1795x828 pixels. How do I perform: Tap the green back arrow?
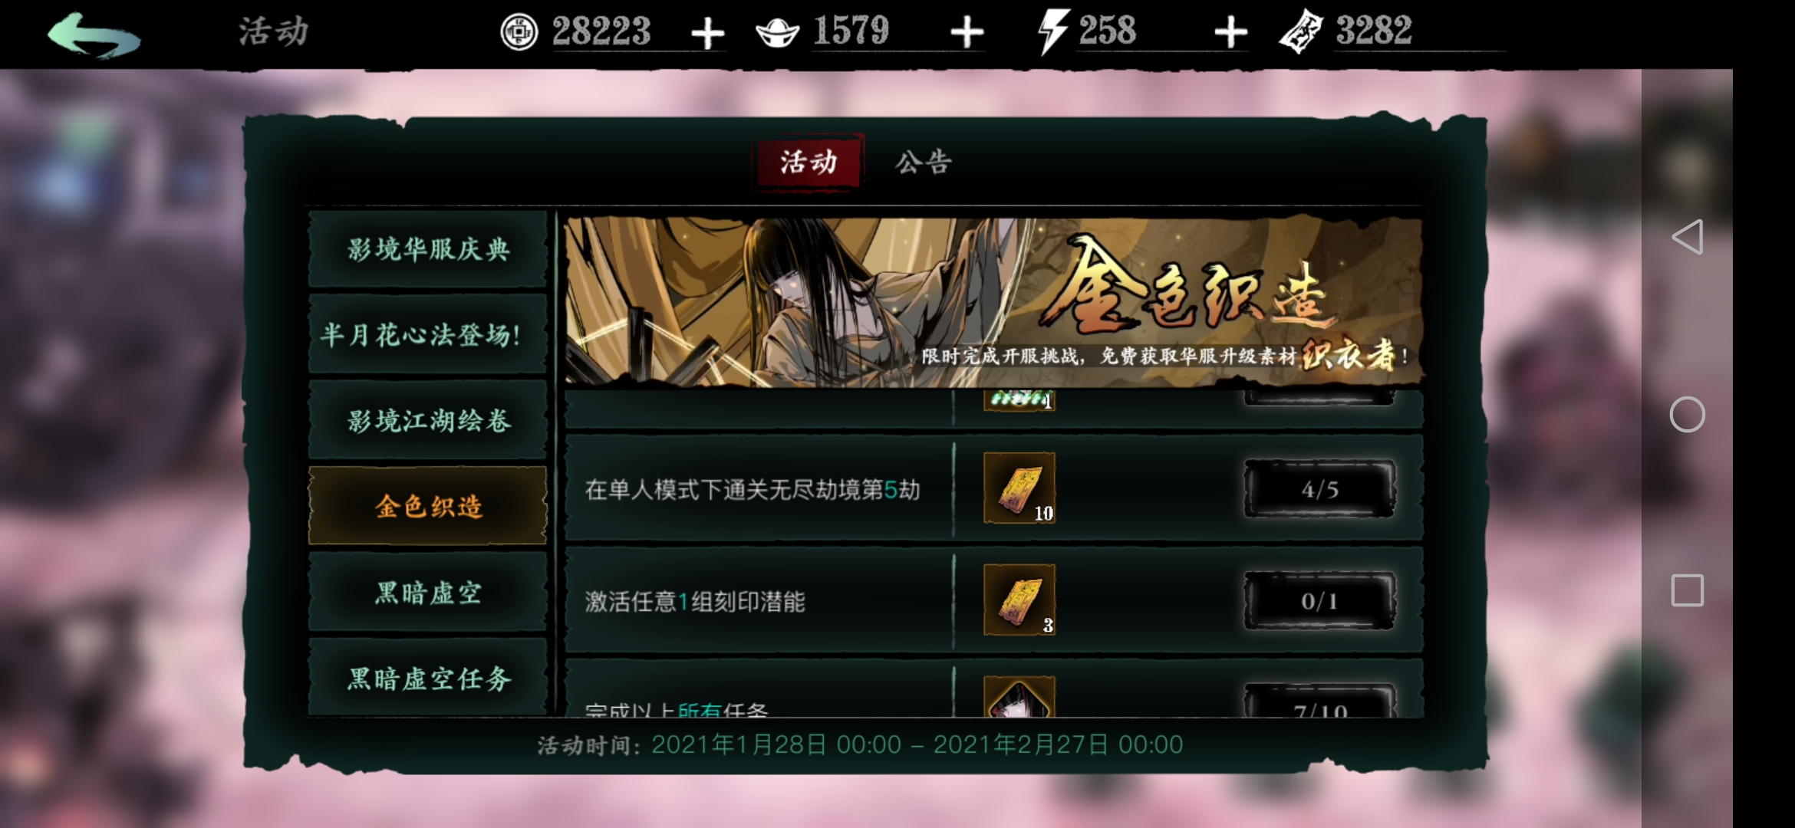coord(94,34)
